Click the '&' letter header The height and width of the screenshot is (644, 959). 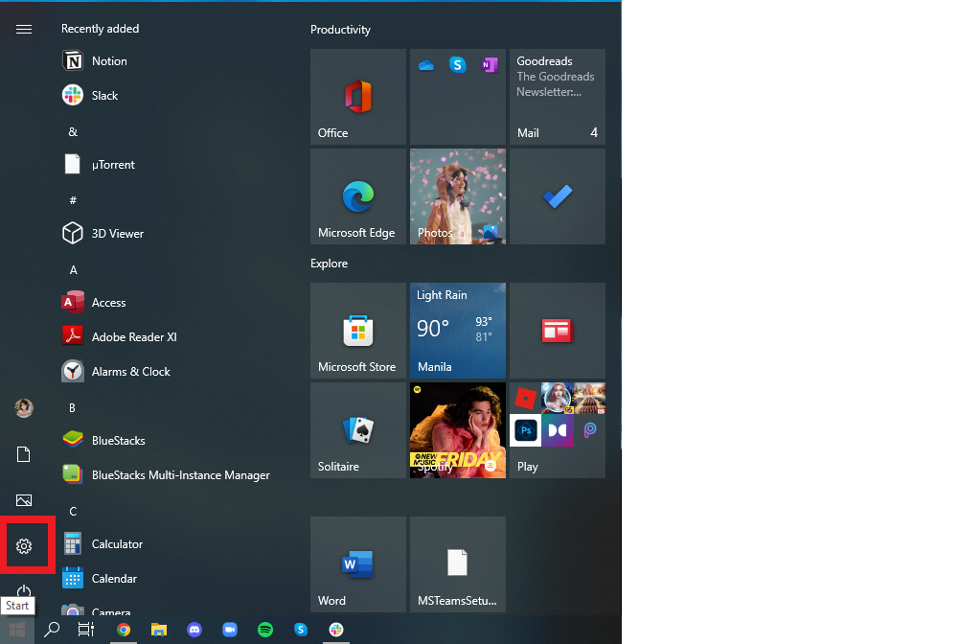(73, 131)
